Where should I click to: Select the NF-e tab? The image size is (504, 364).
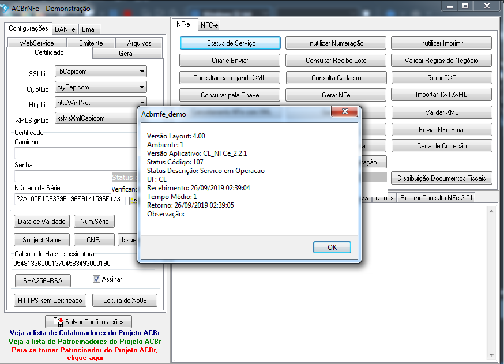click(x=183, y=24)
